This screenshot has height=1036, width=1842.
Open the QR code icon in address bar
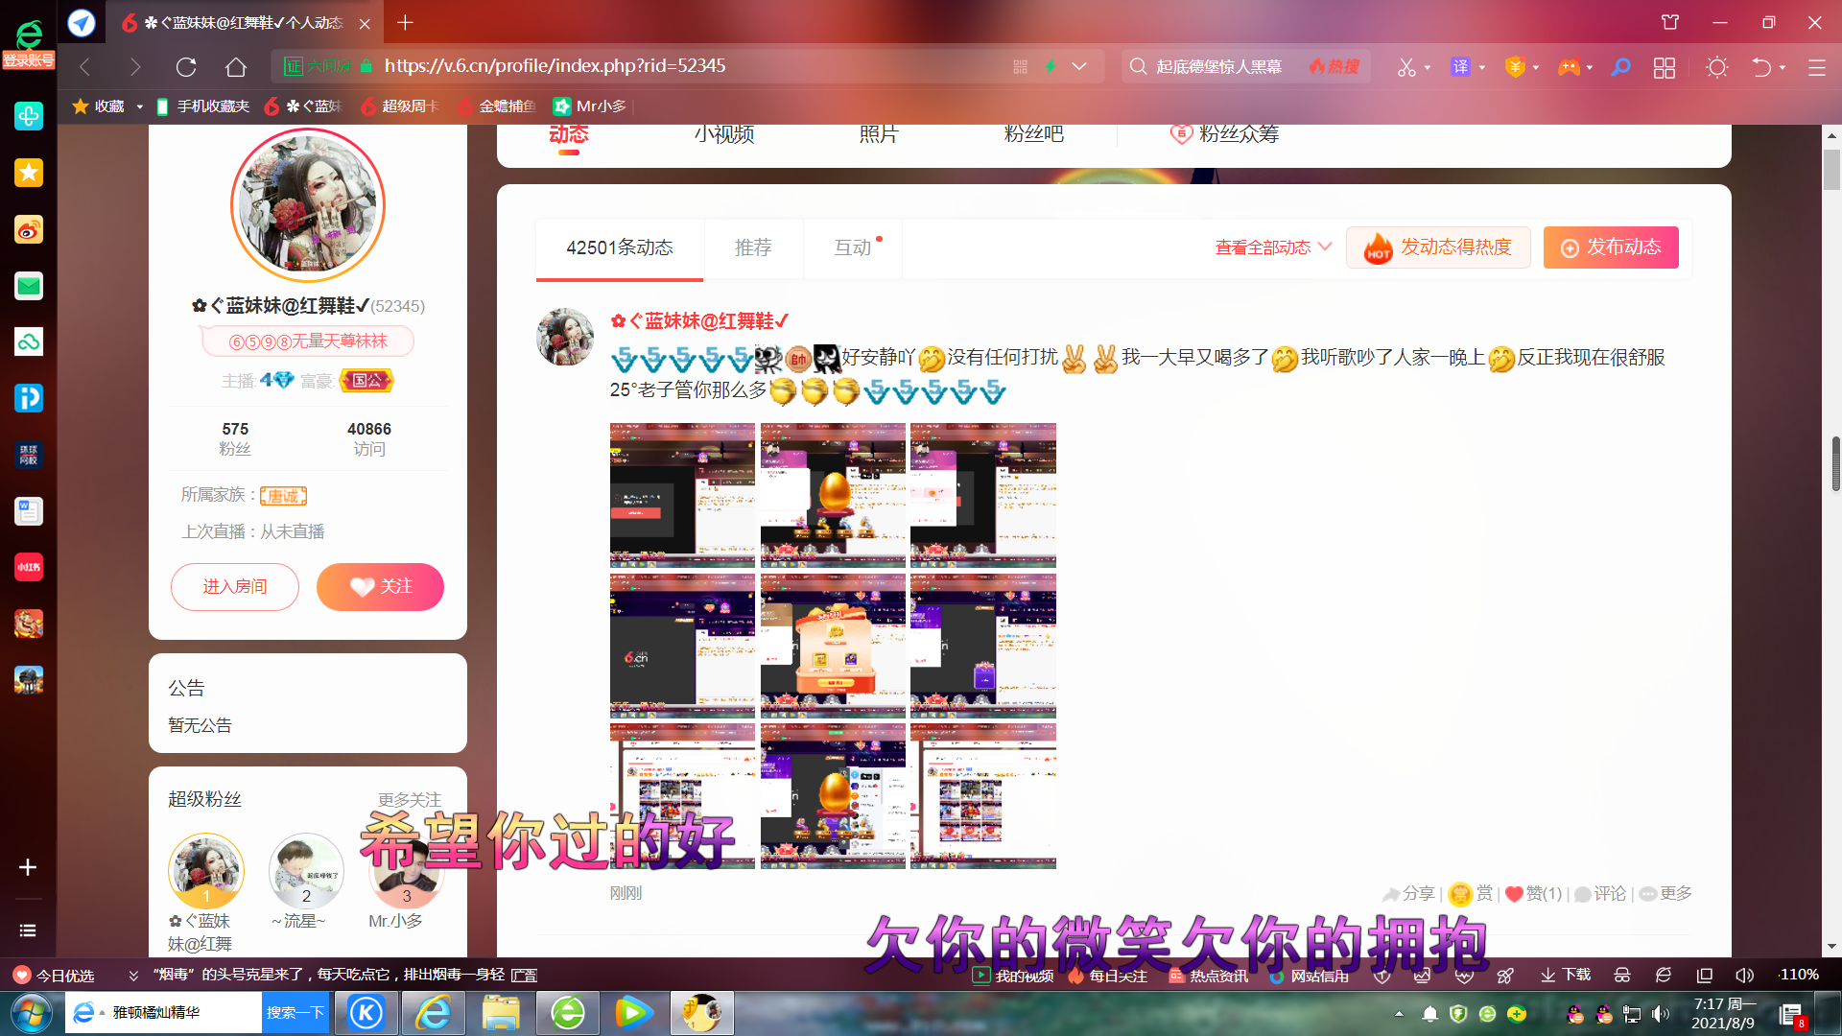1020,66
